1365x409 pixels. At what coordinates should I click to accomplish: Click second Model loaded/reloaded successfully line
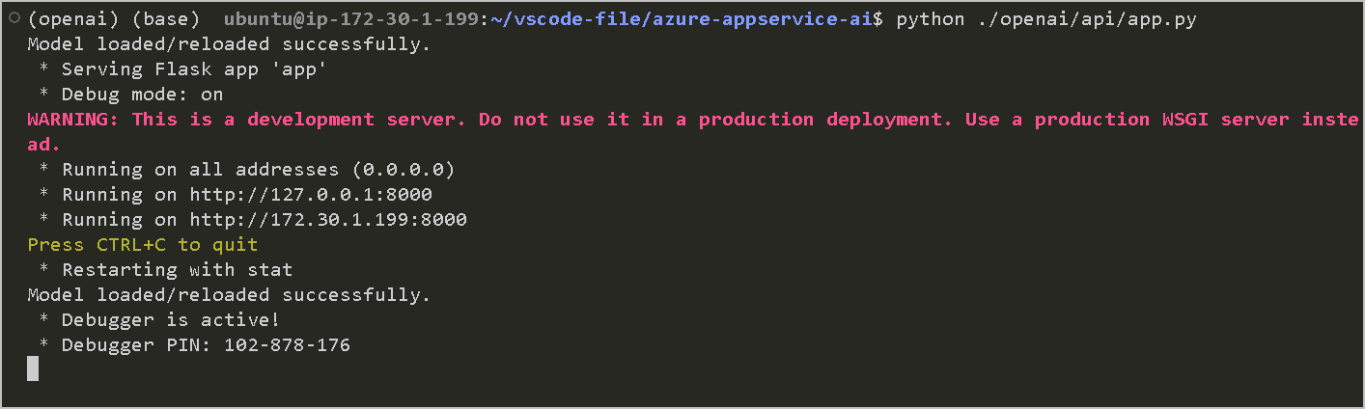click(x=229, y=295)
